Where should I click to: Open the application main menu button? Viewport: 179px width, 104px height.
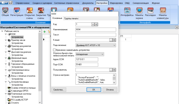pyautogui.click(x=4, y=3)
